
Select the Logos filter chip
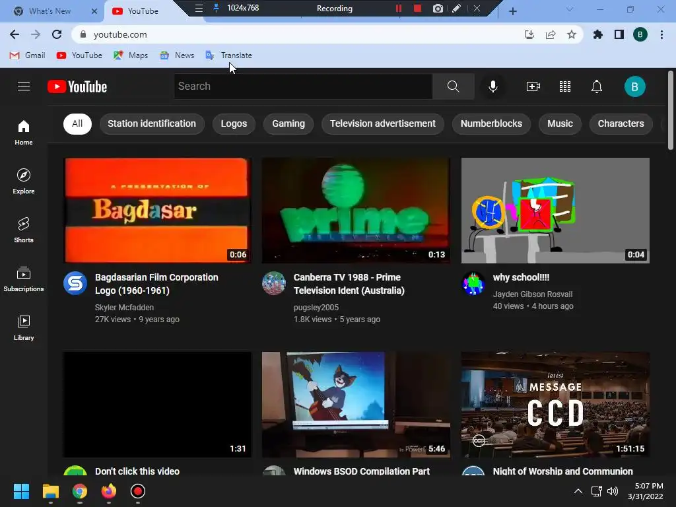coord(234,123)
